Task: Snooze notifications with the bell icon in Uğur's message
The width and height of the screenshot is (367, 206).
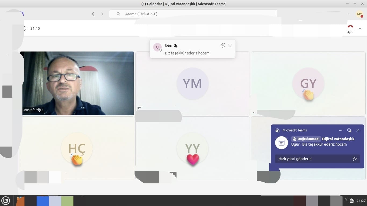Action: (222, 46)
